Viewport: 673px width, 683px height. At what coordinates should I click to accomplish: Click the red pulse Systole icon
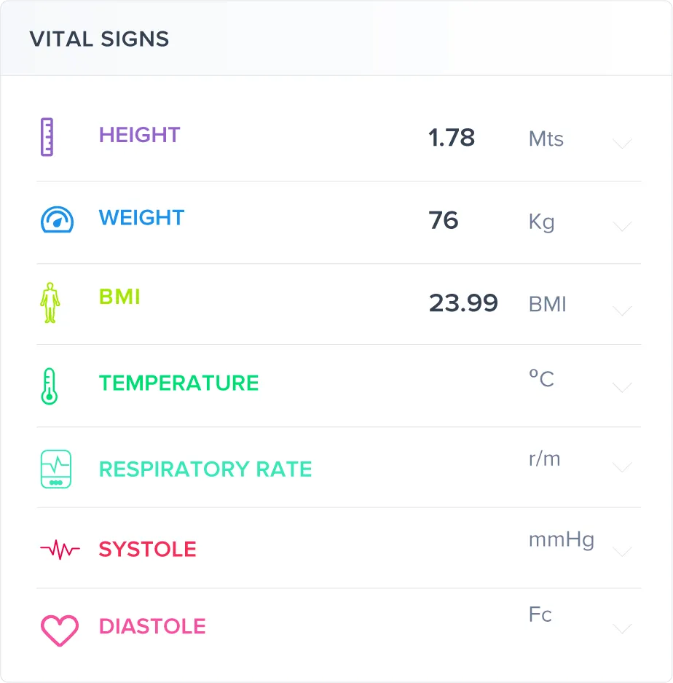point(60,550)
